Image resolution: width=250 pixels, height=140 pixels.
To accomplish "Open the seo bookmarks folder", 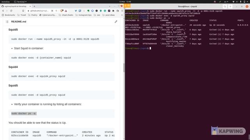I will point(97,15).
